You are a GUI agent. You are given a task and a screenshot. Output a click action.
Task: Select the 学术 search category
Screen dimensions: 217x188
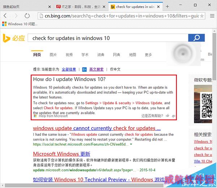click(x=85, y=55)
